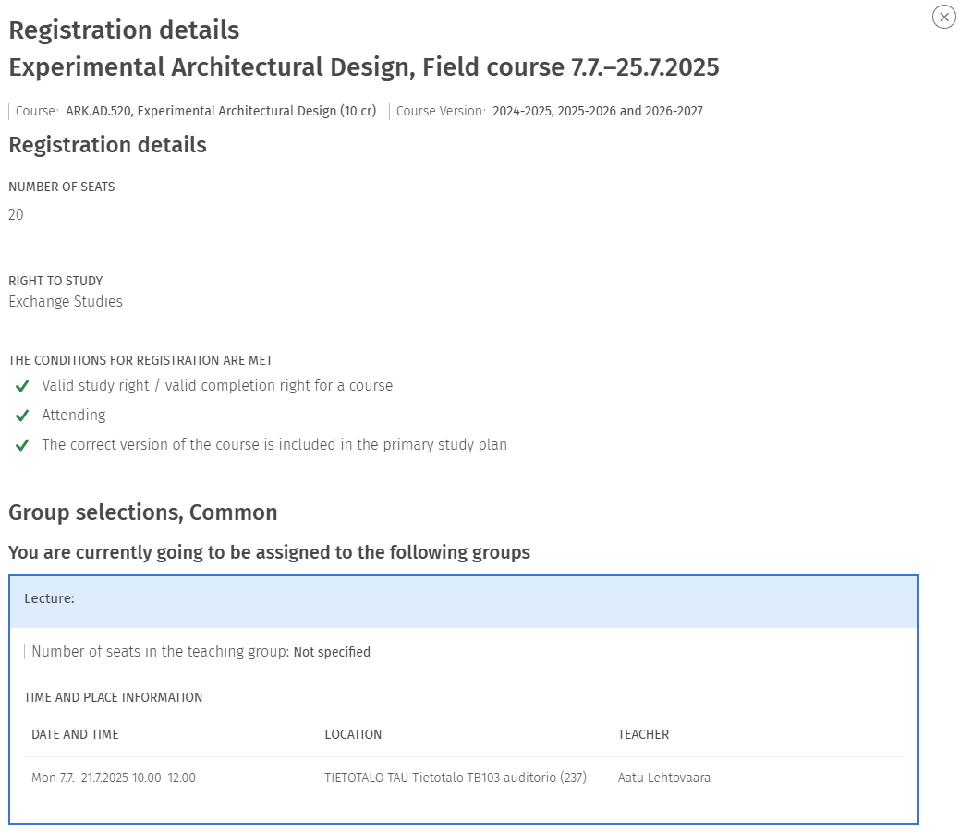
Task: Click the DATE AND TIME column header
Action: pyautogui.click(x=75, y=734)
